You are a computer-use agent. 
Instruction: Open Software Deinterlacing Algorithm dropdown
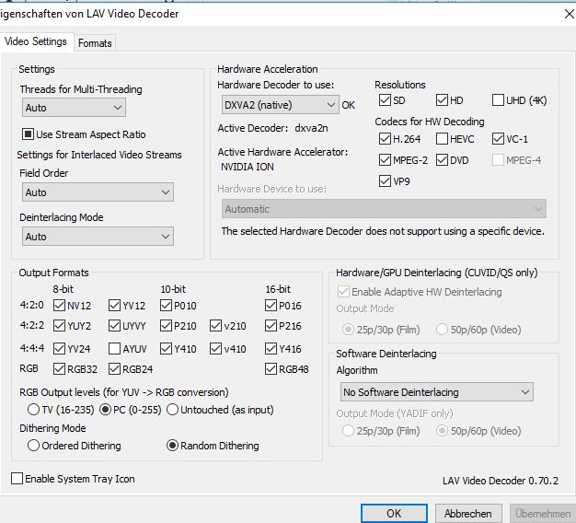[x=434, y=392]
